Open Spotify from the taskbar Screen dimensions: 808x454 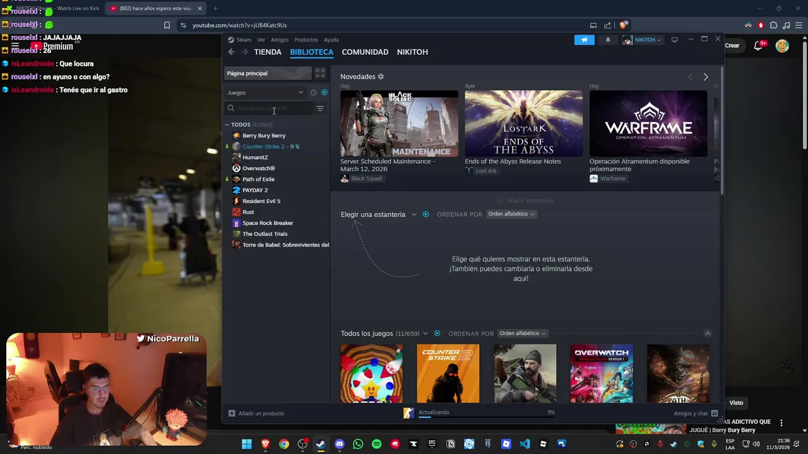tap(377, 444)
